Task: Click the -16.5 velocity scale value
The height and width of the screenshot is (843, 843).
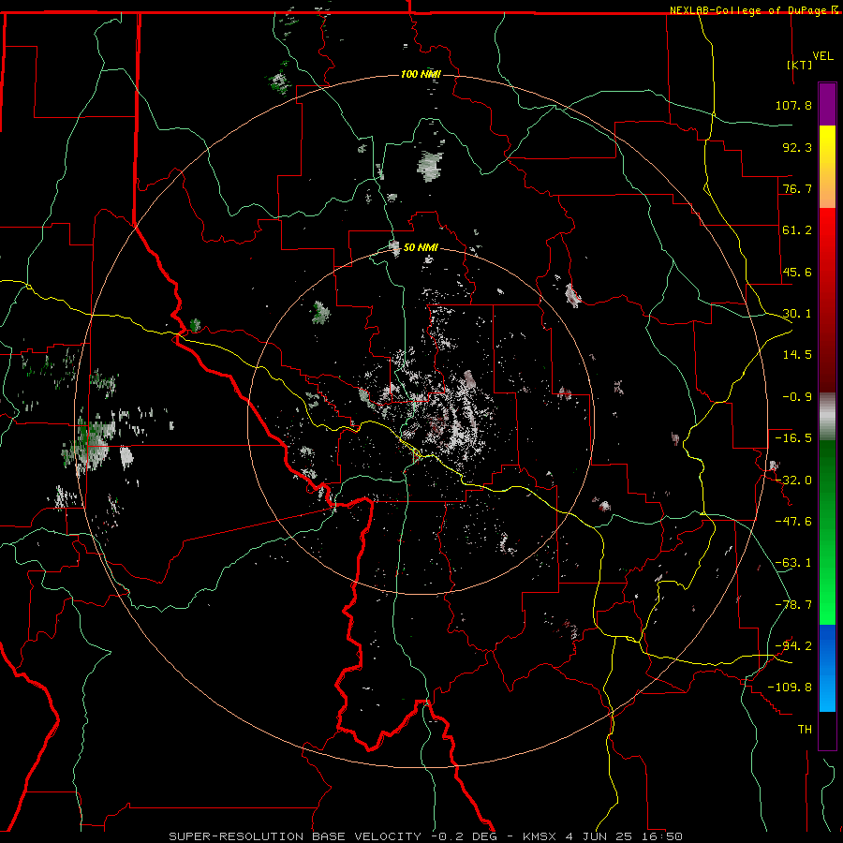Action: click(793, 438)
